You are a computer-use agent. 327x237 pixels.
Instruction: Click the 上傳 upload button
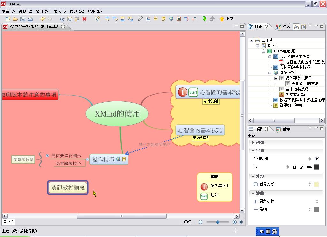226,19
